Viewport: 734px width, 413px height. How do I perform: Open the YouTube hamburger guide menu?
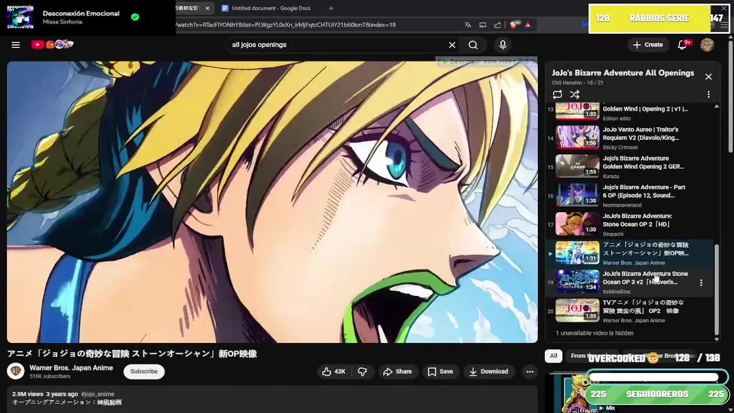click(x=15, y=45)
